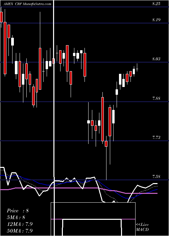Click the '12MA : 7.9' readout

point(20,224)
